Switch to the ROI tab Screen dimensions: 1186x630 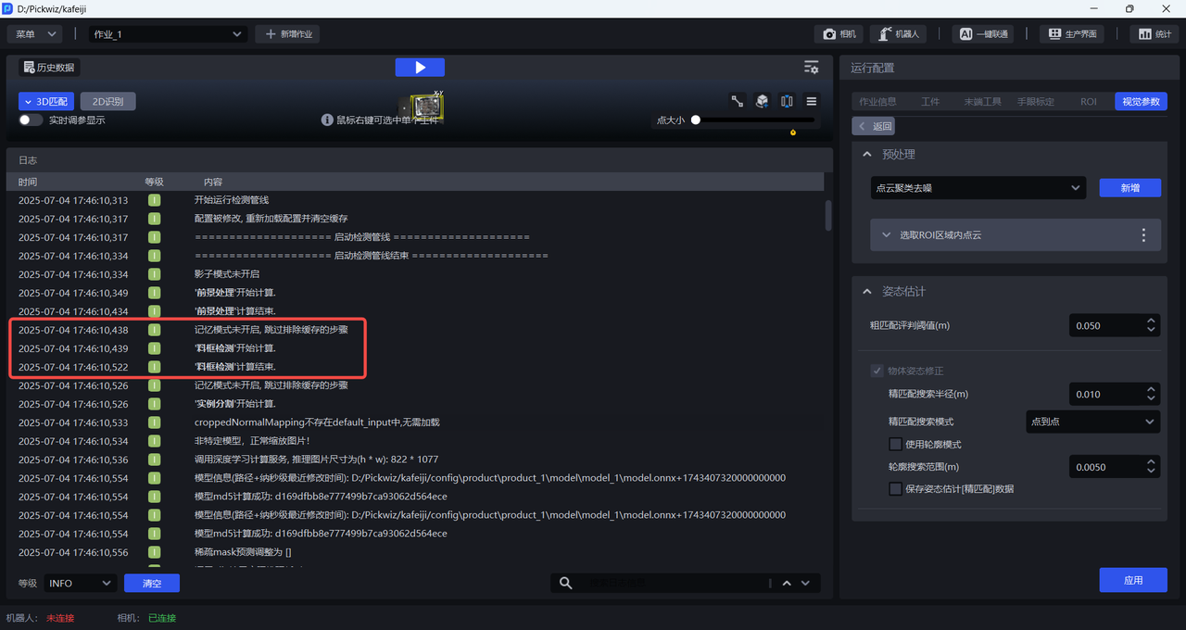(1088, 102)
